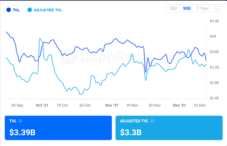Click the Dec '21 axis label
227x146 pixels.
tap(179, 105)
